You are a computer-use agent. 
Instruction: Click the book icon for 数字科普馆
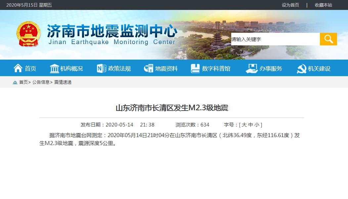[x=195, y=69]
